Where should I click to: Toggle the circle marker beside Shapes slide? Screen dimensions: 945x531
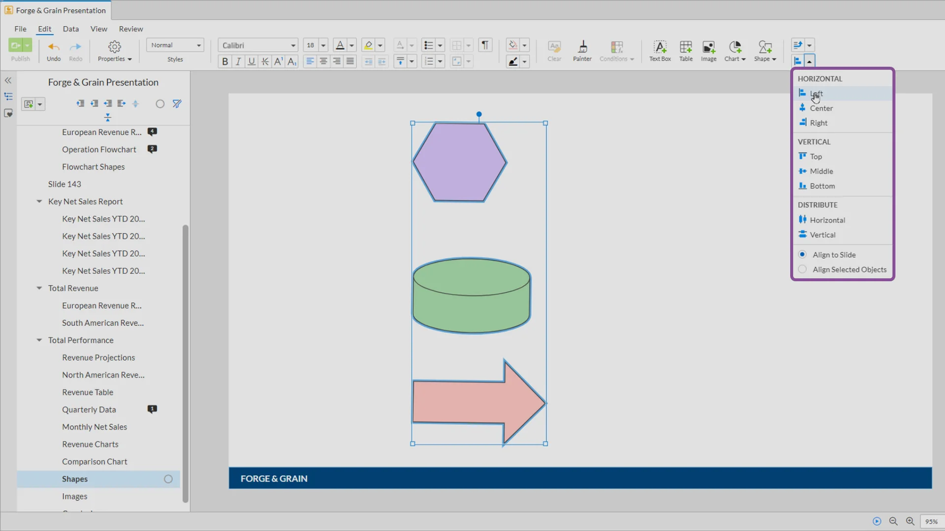click(168, 479)
